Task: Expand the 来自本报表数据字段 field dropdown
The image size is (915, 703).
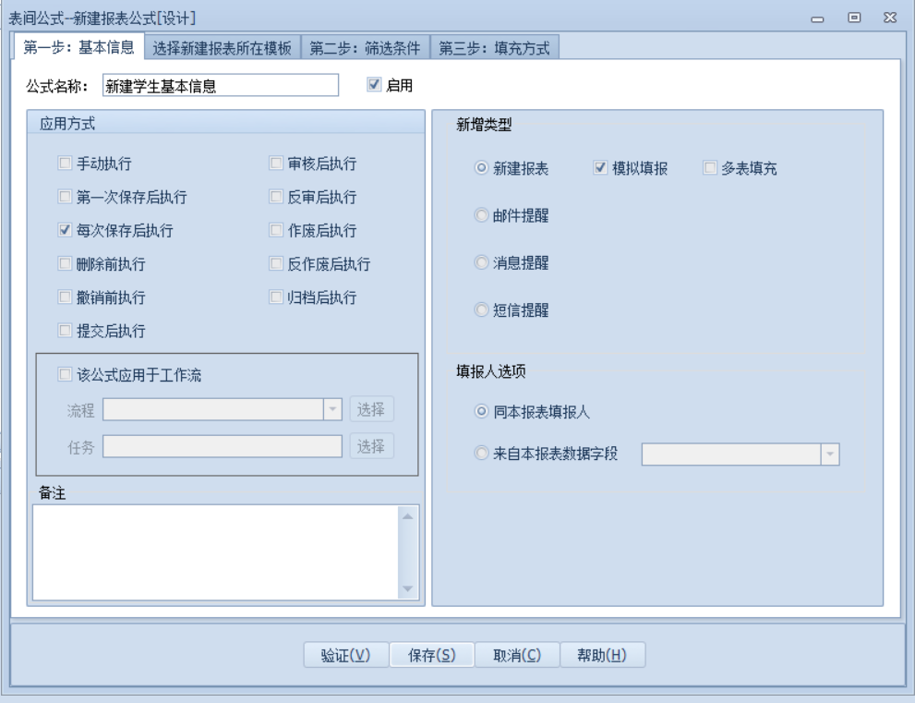Action: click(x=829, y=454)
